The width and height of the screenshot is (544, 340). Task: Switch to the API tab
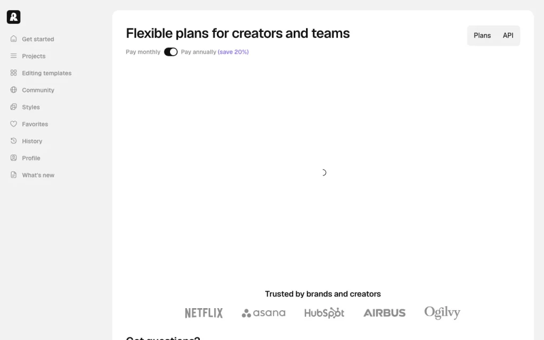pos(508,36)
